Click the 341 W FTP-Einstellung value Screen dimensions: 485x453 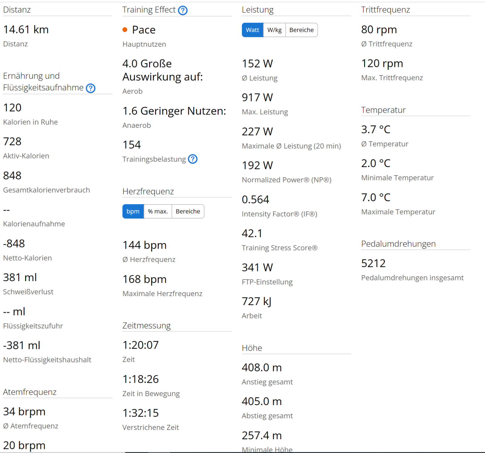257,268
